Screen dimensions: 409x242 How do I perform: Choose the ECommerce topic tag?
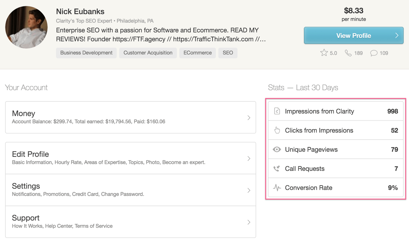tap(198, 53)
